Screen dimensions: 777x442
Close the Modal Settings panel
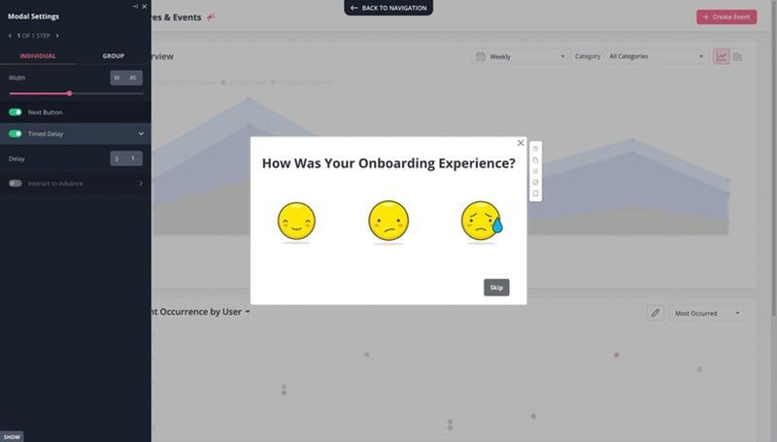point(144,7)
